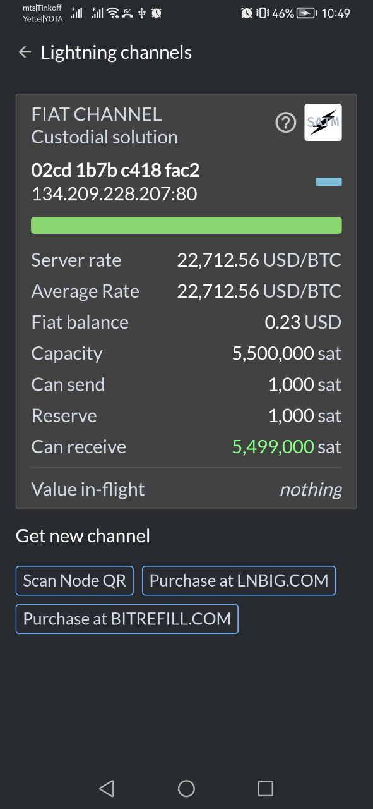Viewport: 373px width, 809px height.
Task: Tap the Value in-flight row
Action: pyautogui.click(x=186, y=489)
